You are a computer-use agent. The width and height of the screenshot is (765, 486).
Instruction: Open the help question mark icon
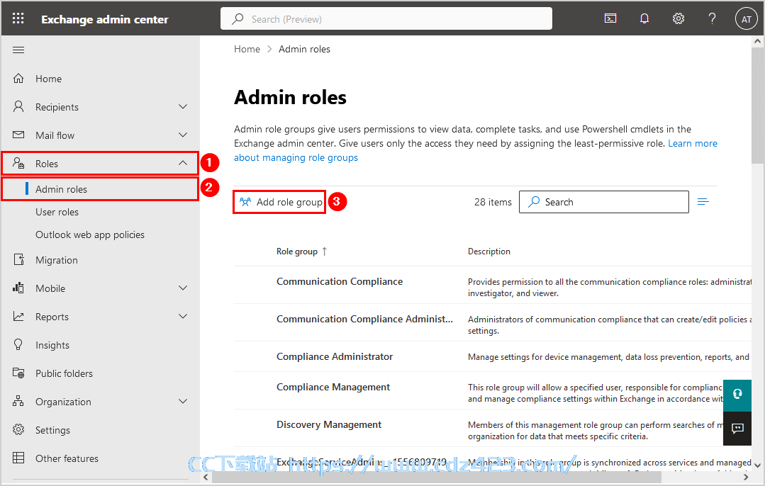[713, 18]
